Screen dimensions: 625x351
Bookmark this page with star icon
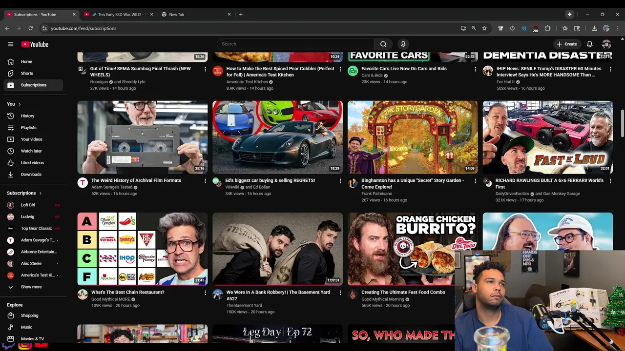coord(484,28)
